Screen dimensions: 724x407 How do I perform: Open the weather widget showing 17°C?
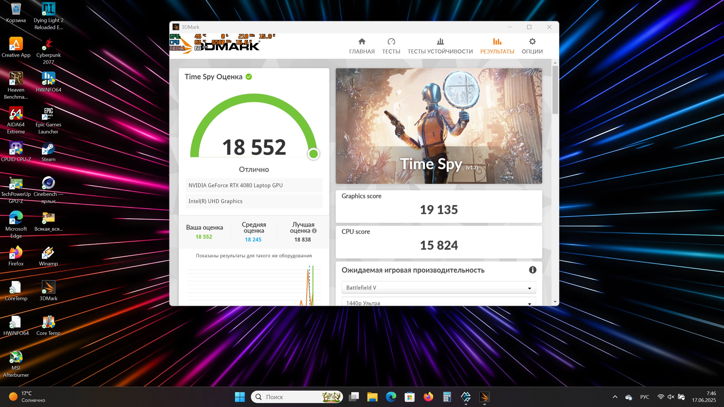[27, 397]
